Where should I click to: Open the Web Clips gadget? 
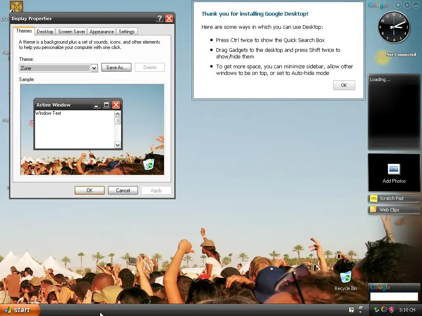(394, 210)
